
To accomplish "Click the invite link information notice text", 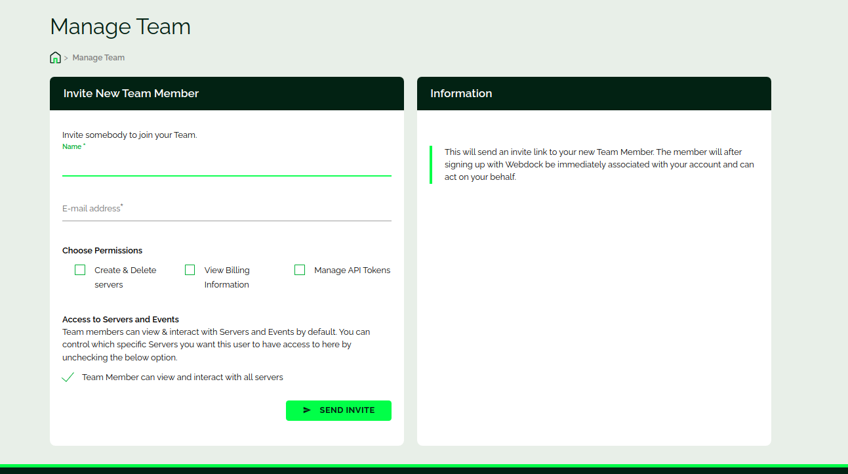I will click(599, 165).
